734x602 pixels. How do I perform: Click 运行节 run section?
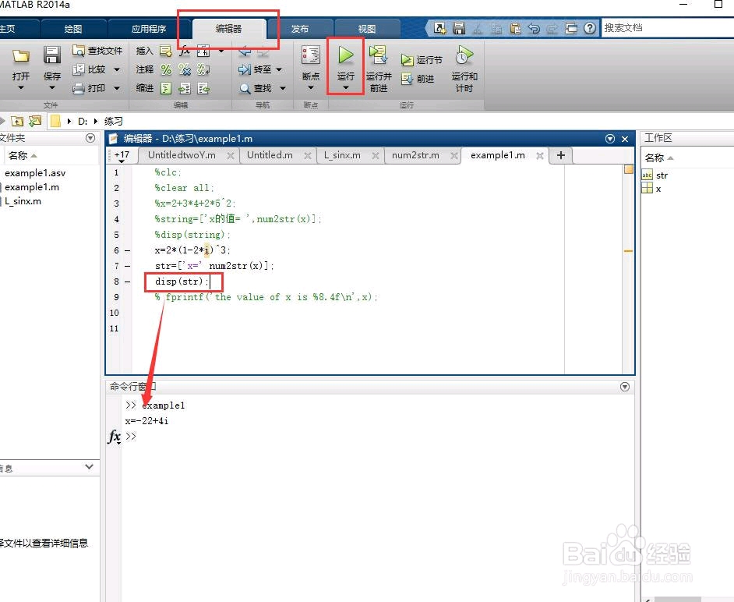pos(422,60)
